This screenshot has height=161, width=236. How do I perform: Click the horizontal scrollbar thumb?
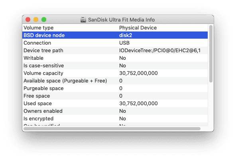click(x=112, y=129)
